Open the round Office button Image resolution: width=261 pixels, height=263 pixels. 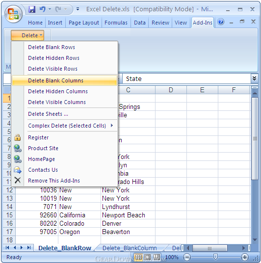13,14
